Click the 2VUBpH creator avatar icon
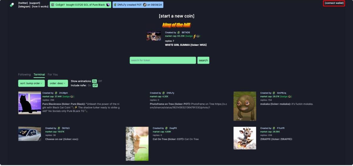This screenshot has width=353, height=166. pyautogui.click(x=56, y=93)
